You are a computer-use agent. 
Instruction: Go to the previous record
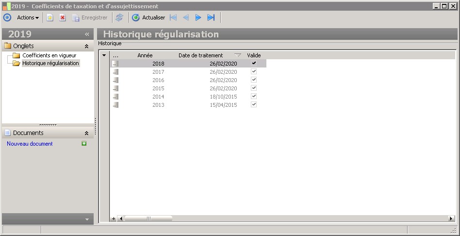pos(185,17)
